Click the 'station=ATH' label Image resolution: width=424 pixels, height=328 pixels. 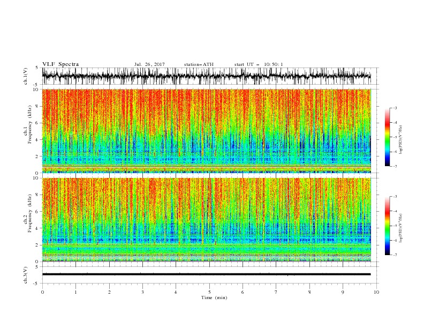click(x=199, y=64)
